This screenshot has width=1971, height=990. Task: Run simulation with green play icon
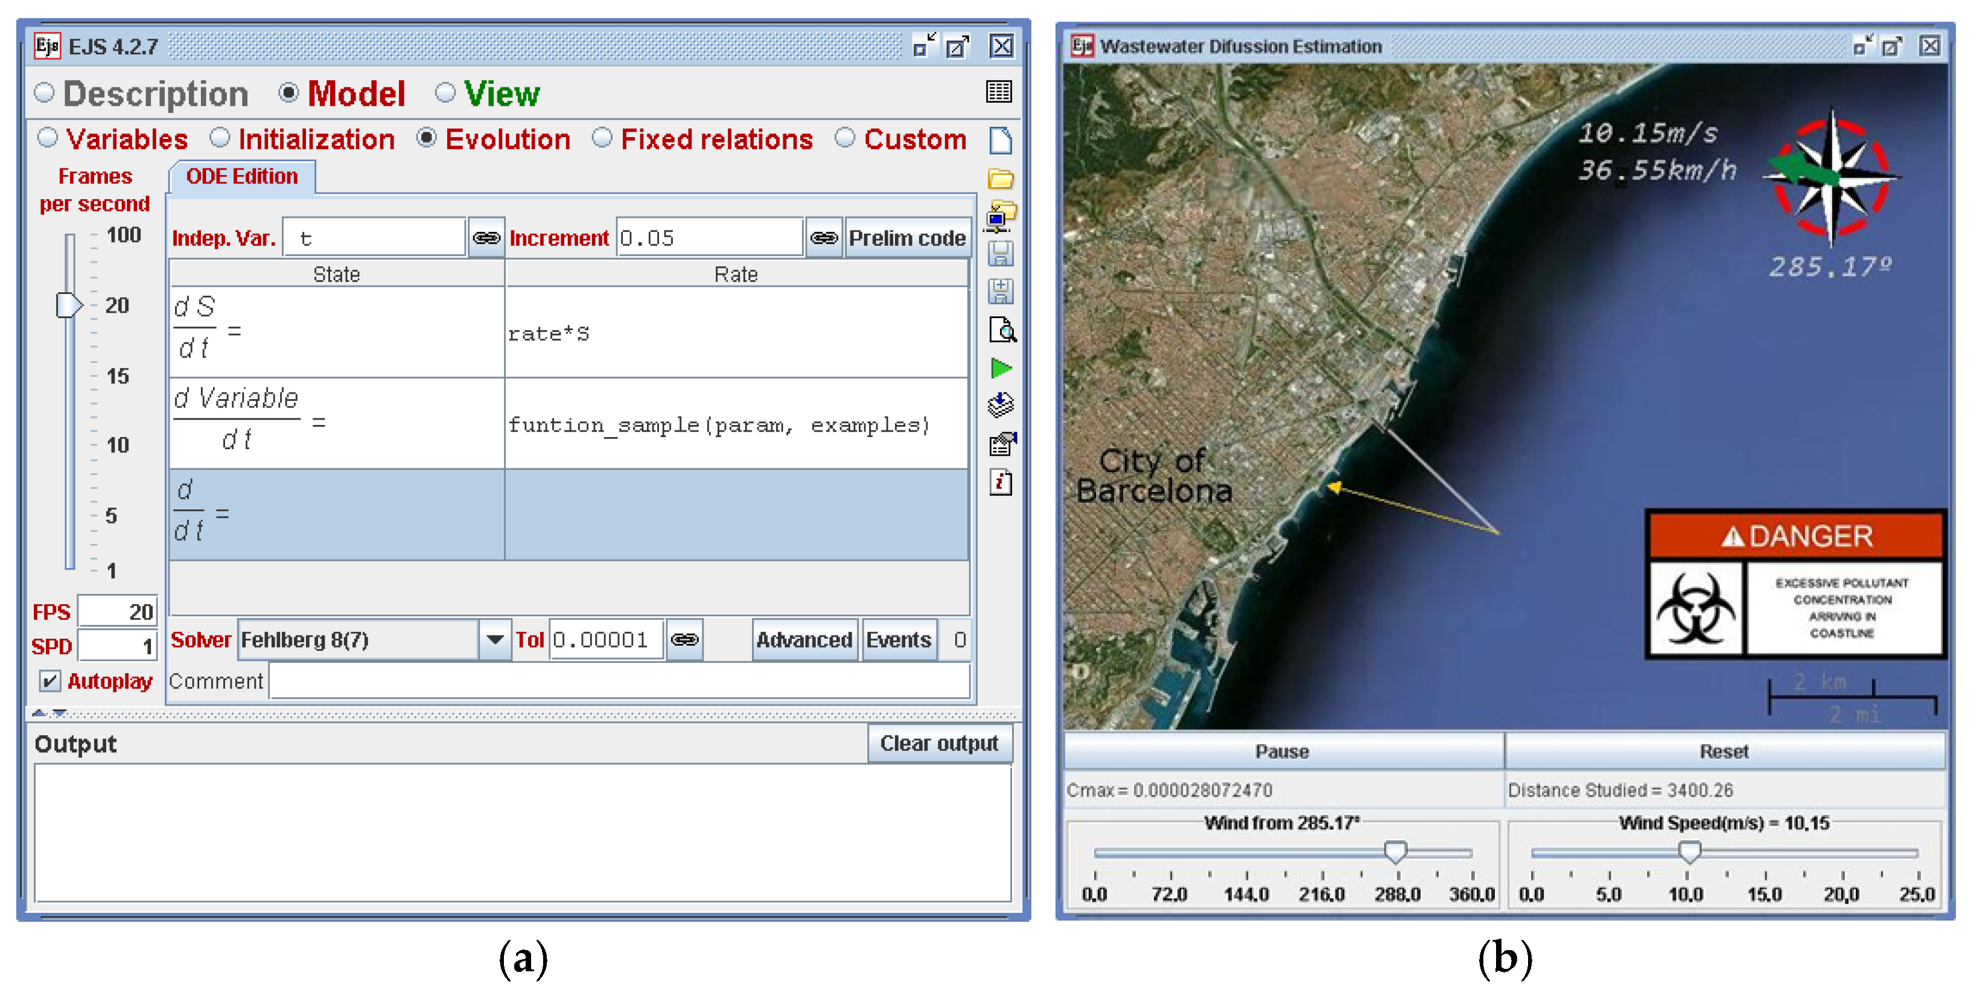[x=1001, y=369]
